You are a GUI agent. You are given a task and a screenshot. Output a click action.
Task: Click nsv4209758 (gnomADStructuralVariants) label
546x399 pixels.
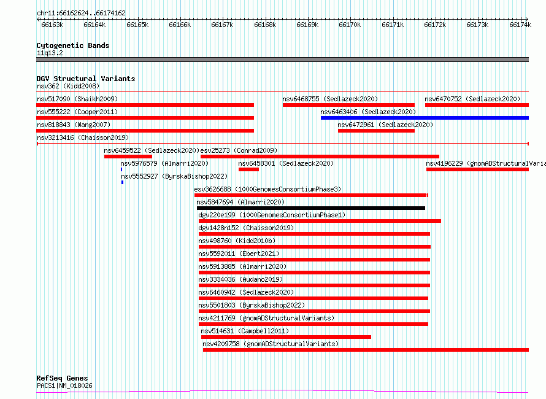[x=271, y=344]
